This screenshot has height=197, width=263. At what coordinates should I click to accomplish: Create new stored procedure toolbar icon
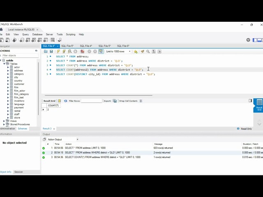tap(39, 40)
